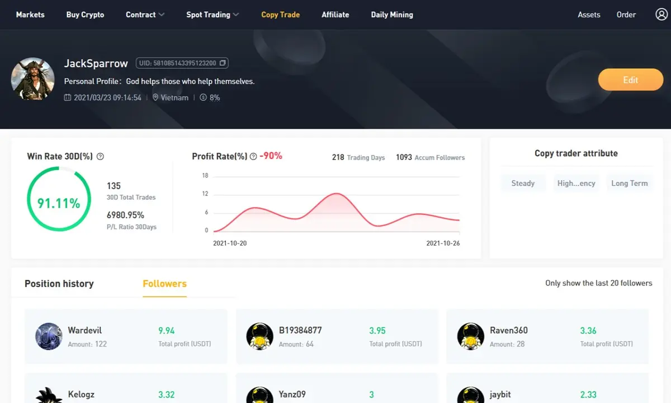Screen dimensions: 671x403
Task: Copy the UID with copy icon
Action: (x=223, y=63)
